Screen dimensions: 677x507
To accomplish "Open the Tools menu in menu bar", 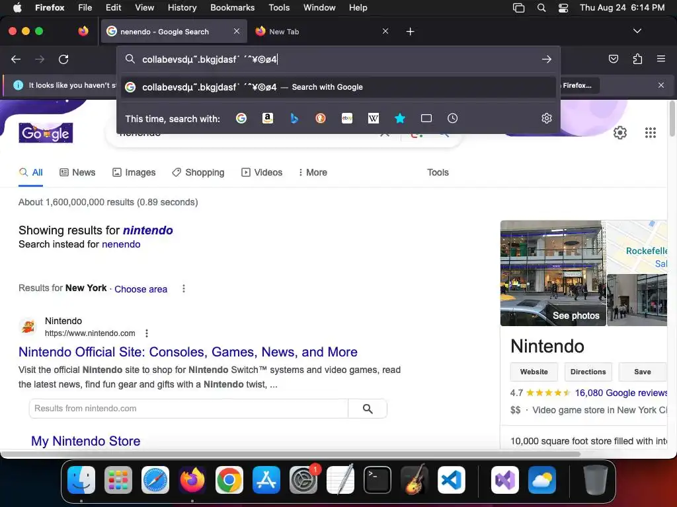I will pos(279,8).
